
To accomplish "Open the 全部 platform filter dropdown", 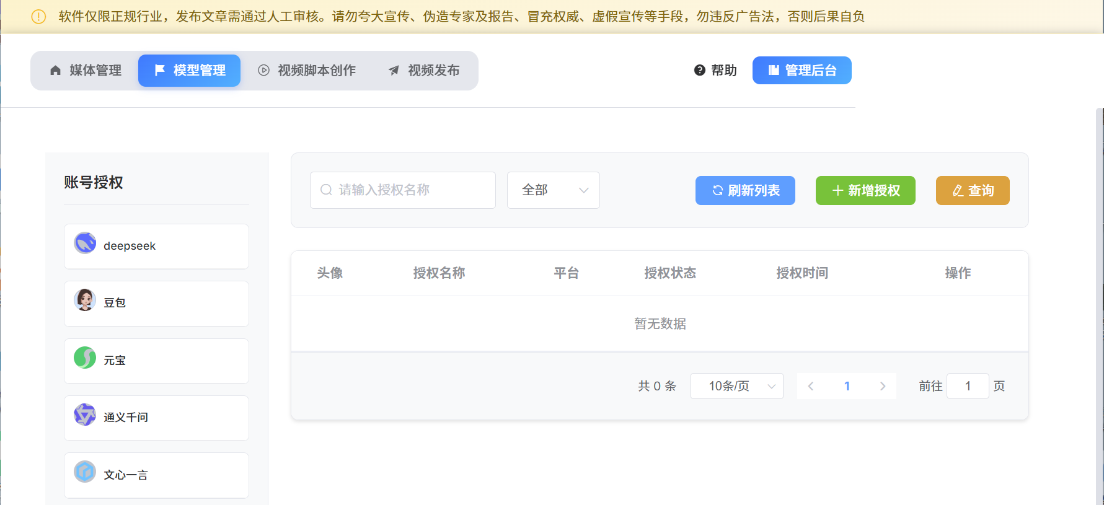I will coord(554,190).
